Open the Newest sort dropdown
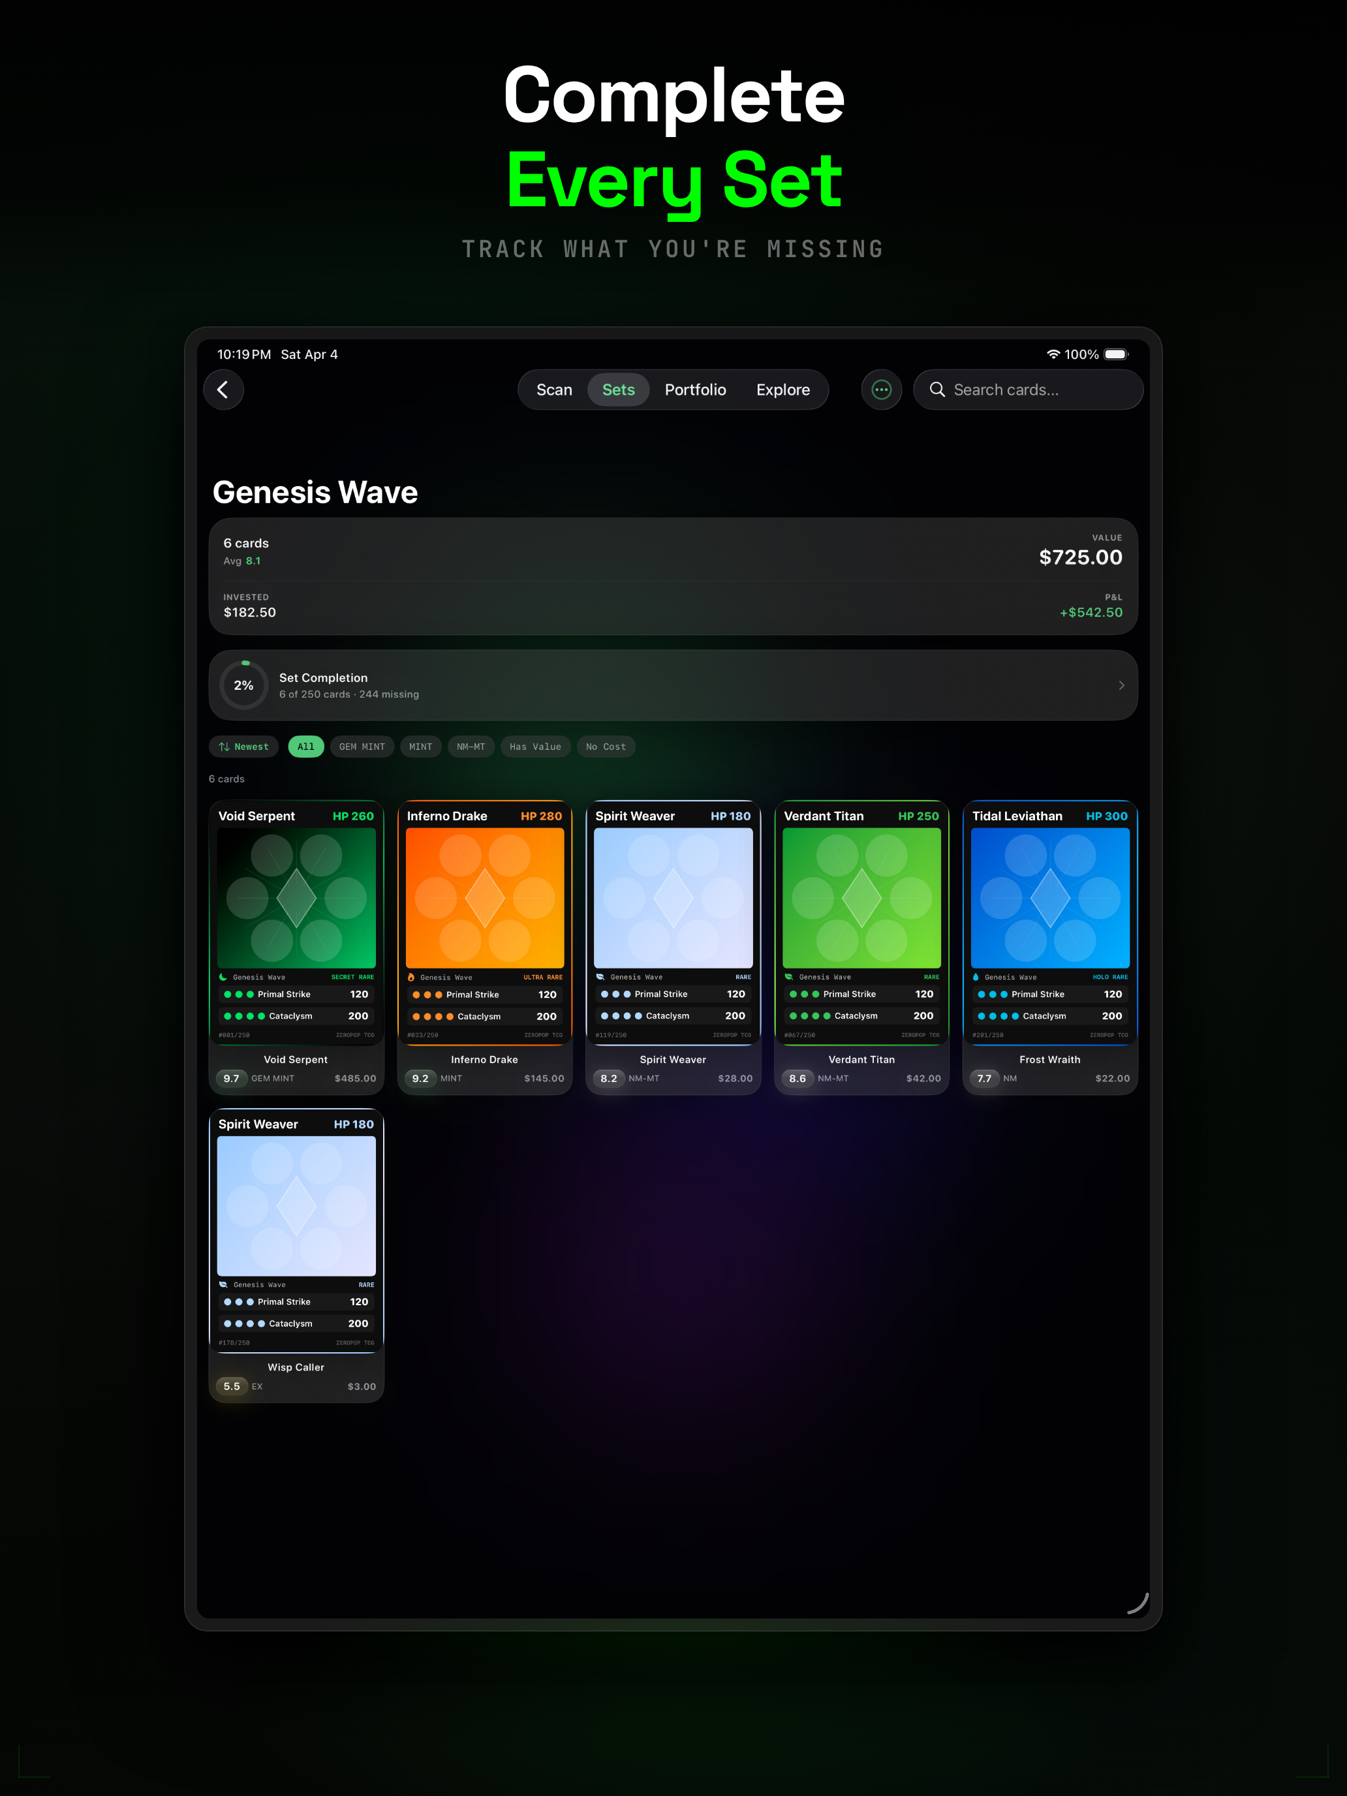Image resolution: width=1347 pixels, height=1796 pixels. tap(243, 747)
